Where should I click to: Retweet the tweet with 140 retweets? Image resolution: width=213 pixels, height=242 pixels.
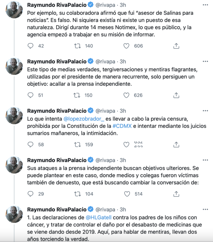pyautogui.click(x=77, y=46)
